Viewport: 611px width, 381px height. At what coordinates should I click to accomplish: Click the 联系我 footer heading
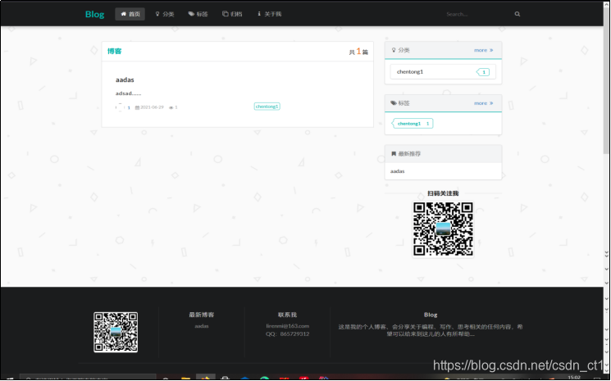(x=288, y=315)
